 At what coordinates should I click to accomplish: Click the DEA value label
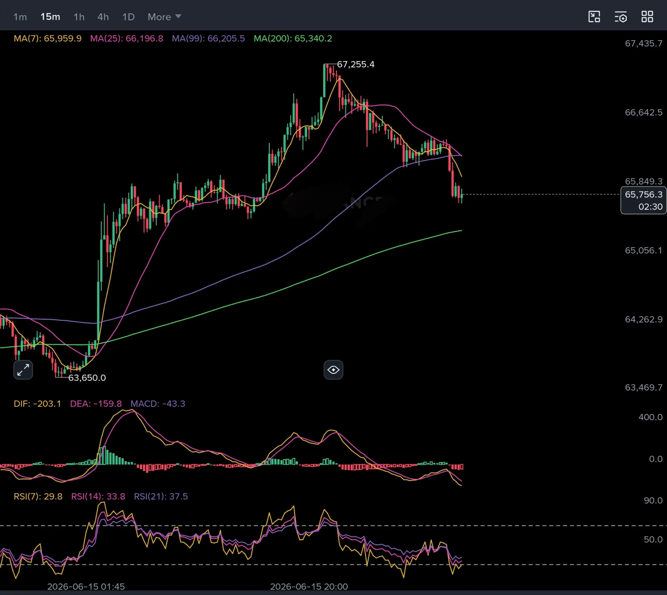tap(96, 404)
